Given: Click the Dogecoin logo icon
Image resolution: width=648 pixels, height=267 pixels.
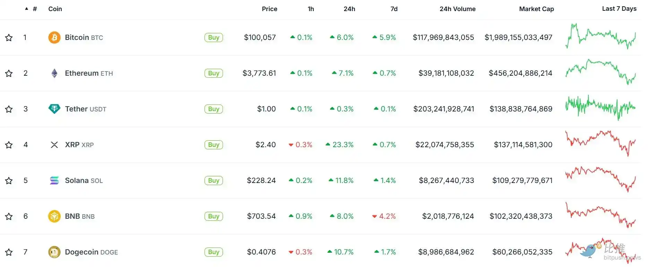Looking at the screenshot, I should click(54, 252).
